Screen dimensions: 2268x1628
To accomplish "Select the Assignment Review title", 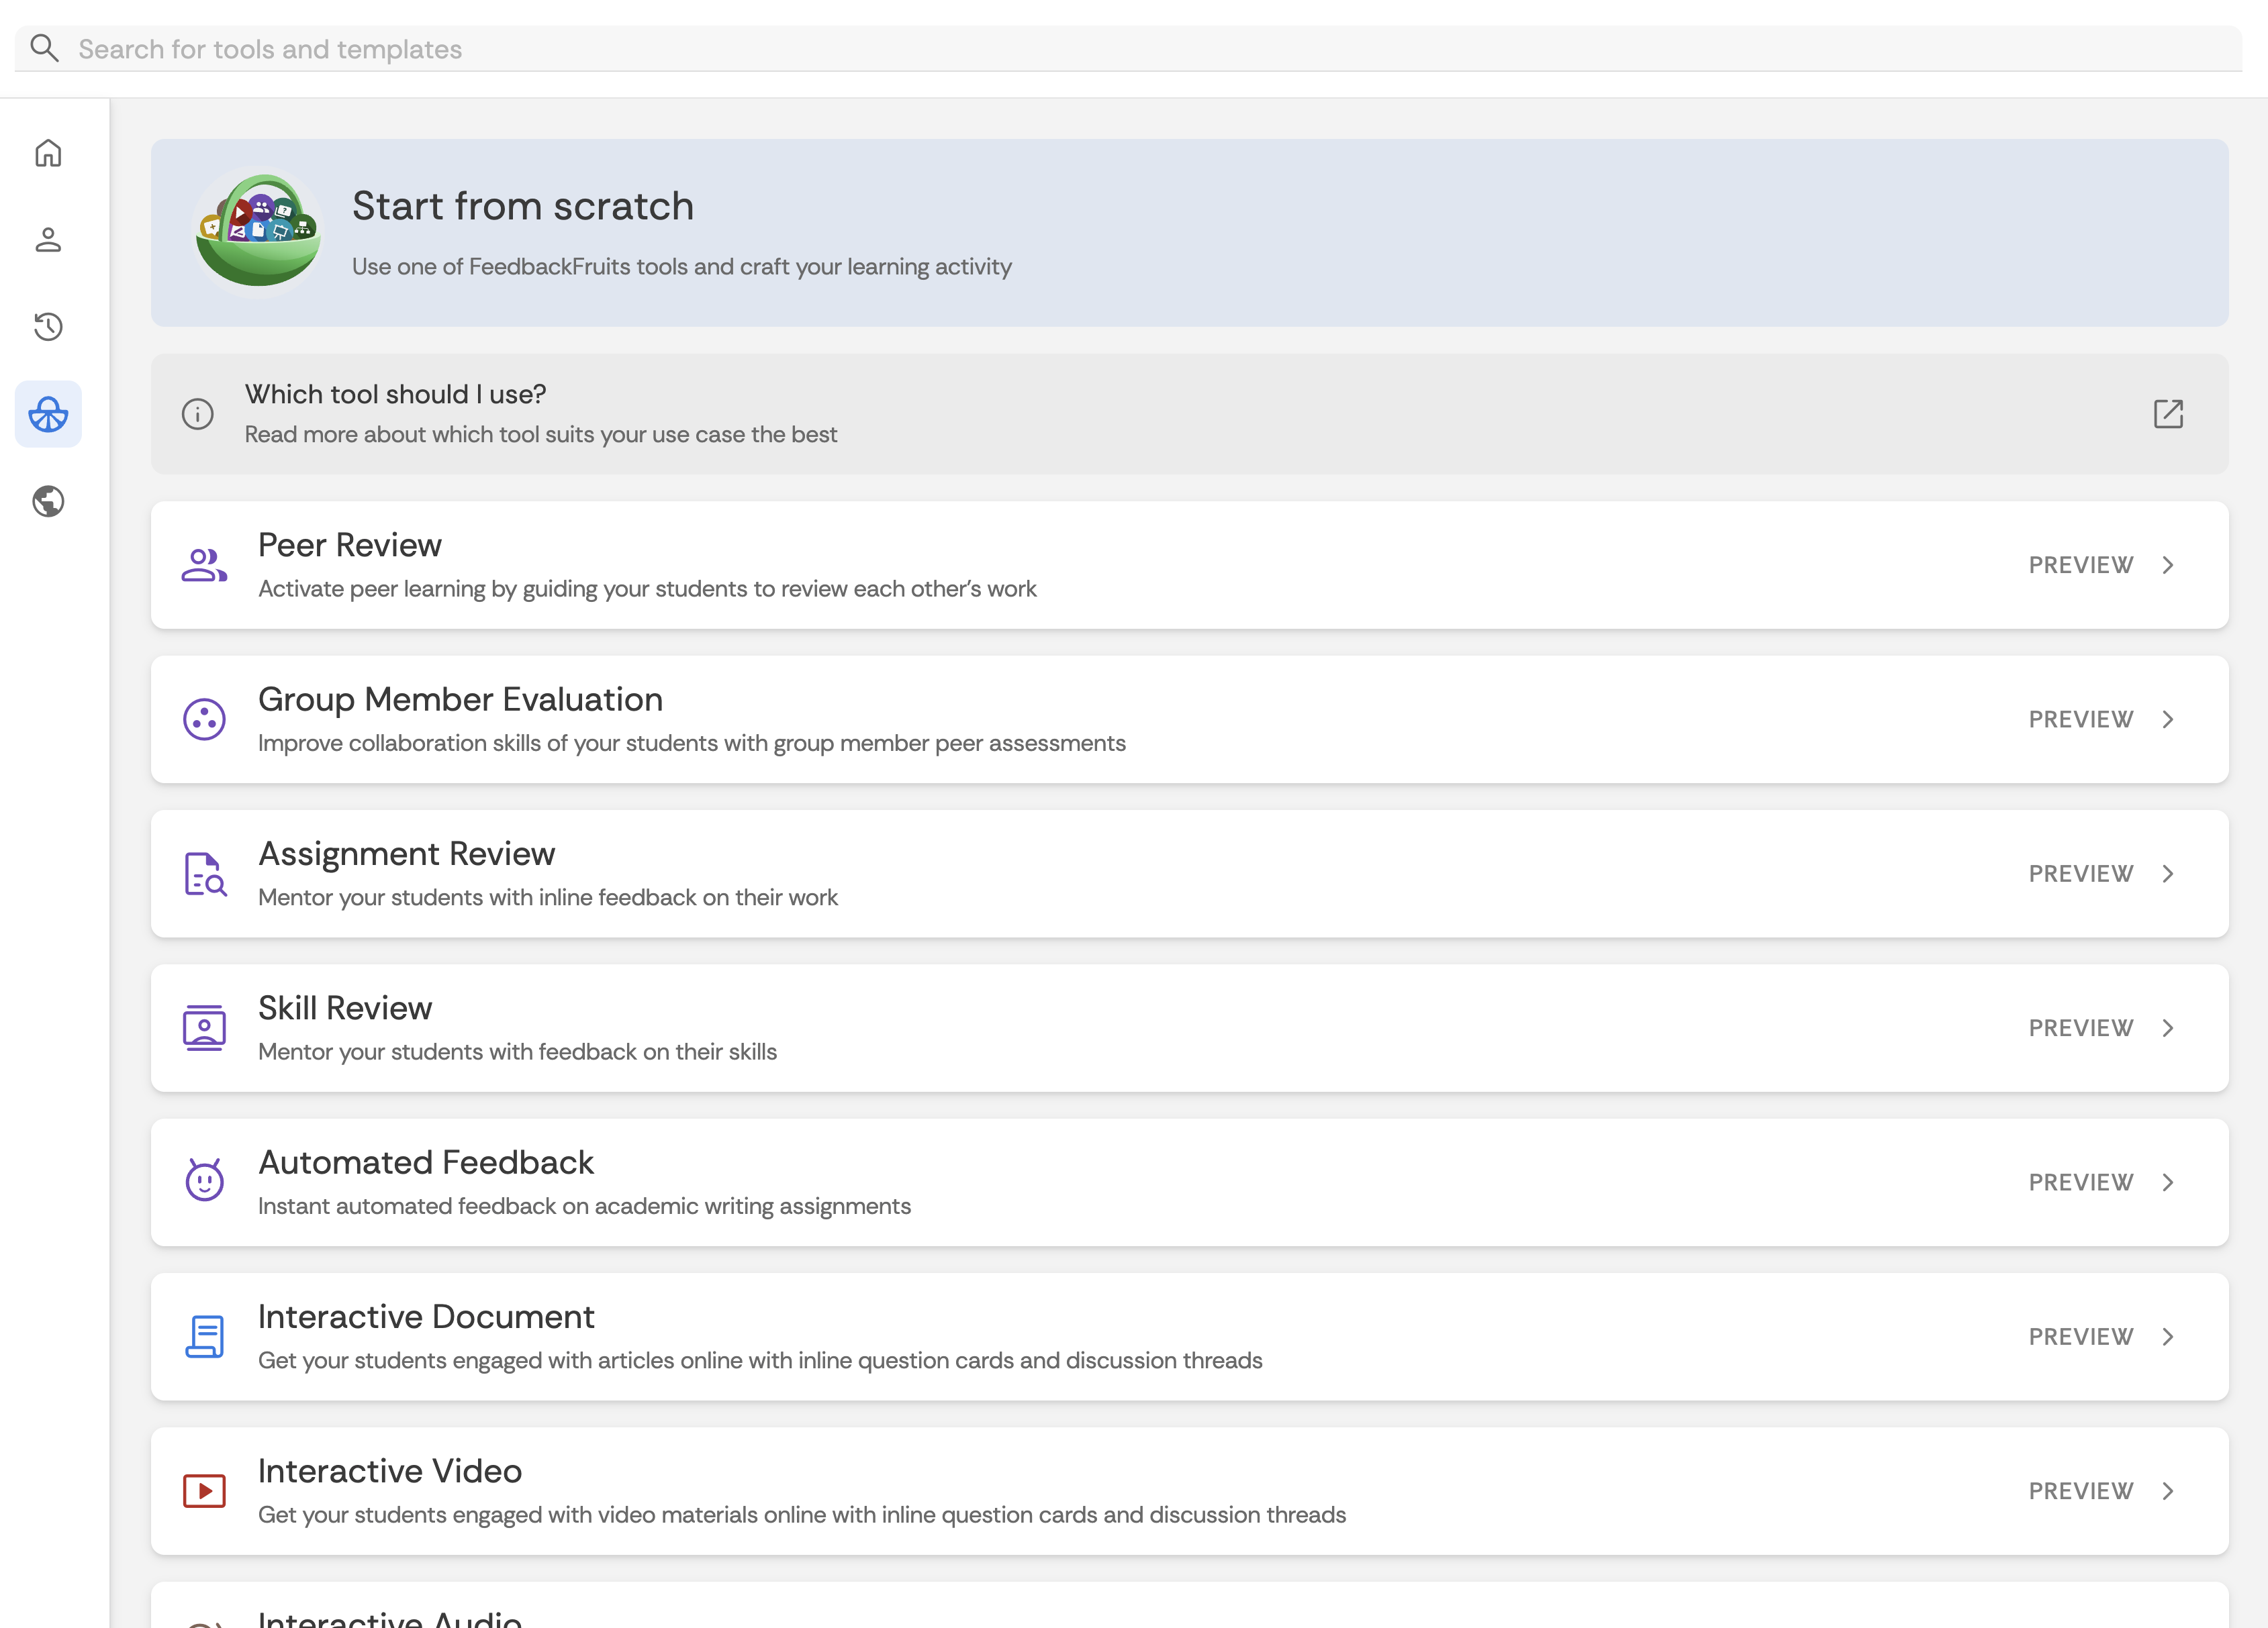I will tap(406, 854).
